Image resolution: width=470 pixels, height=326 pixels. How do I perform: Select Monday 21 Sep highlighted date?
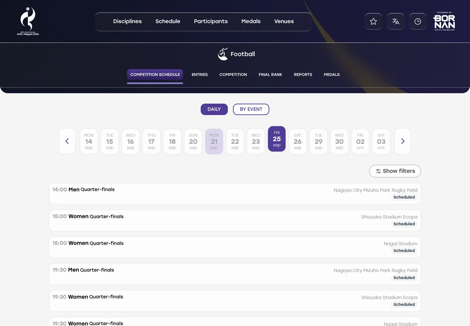(214, 141)
